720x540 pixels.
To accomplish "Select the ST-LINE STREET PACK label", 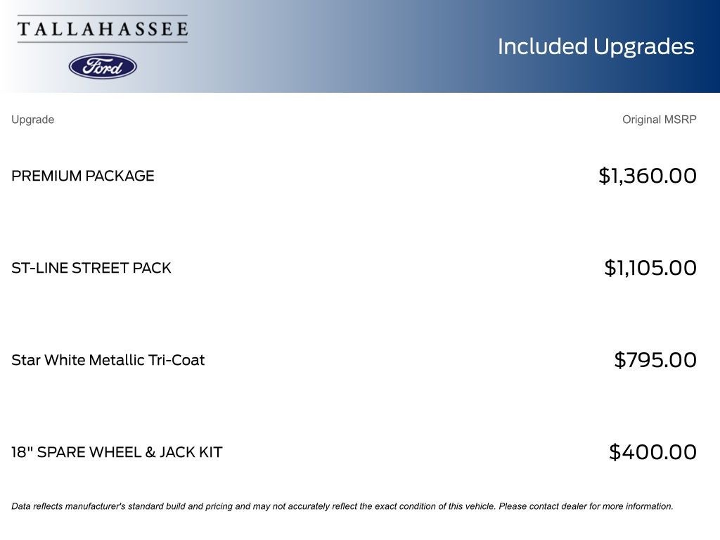I will pyautogui.click(x=91, y=268).
